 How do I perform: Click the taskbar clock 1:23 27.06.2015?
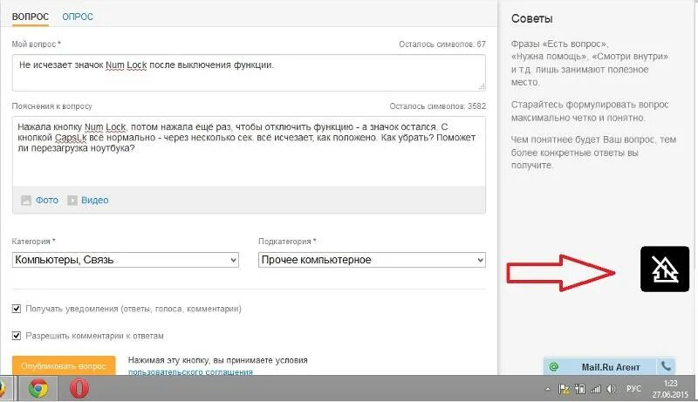coord(670,389)
